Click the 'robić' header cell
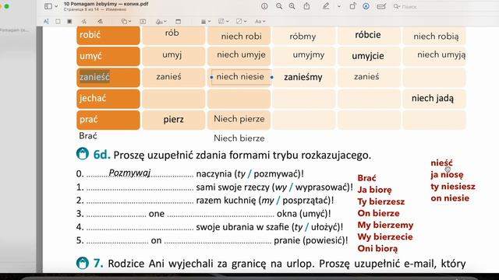499x280 pixels. (x=108, y=35)
